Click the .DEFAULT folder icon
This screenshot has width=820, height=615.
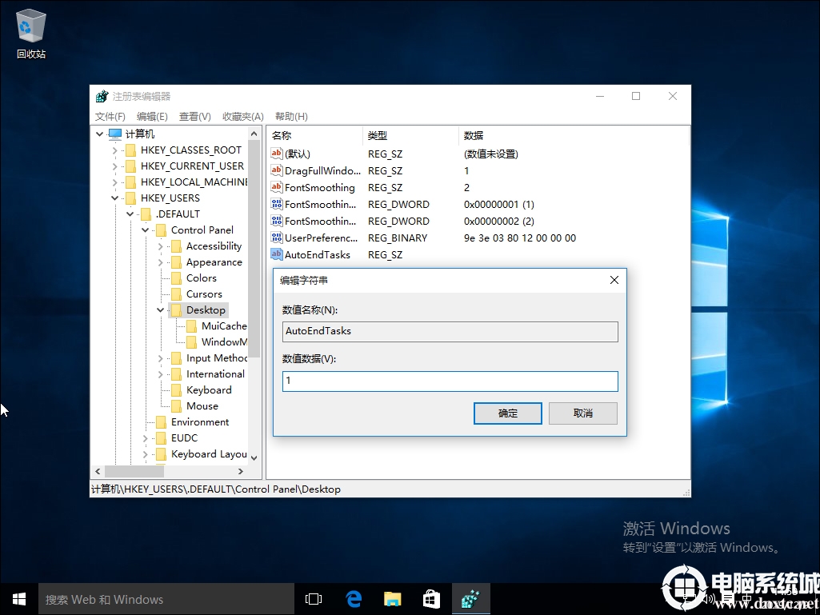(x=146, y=214)
